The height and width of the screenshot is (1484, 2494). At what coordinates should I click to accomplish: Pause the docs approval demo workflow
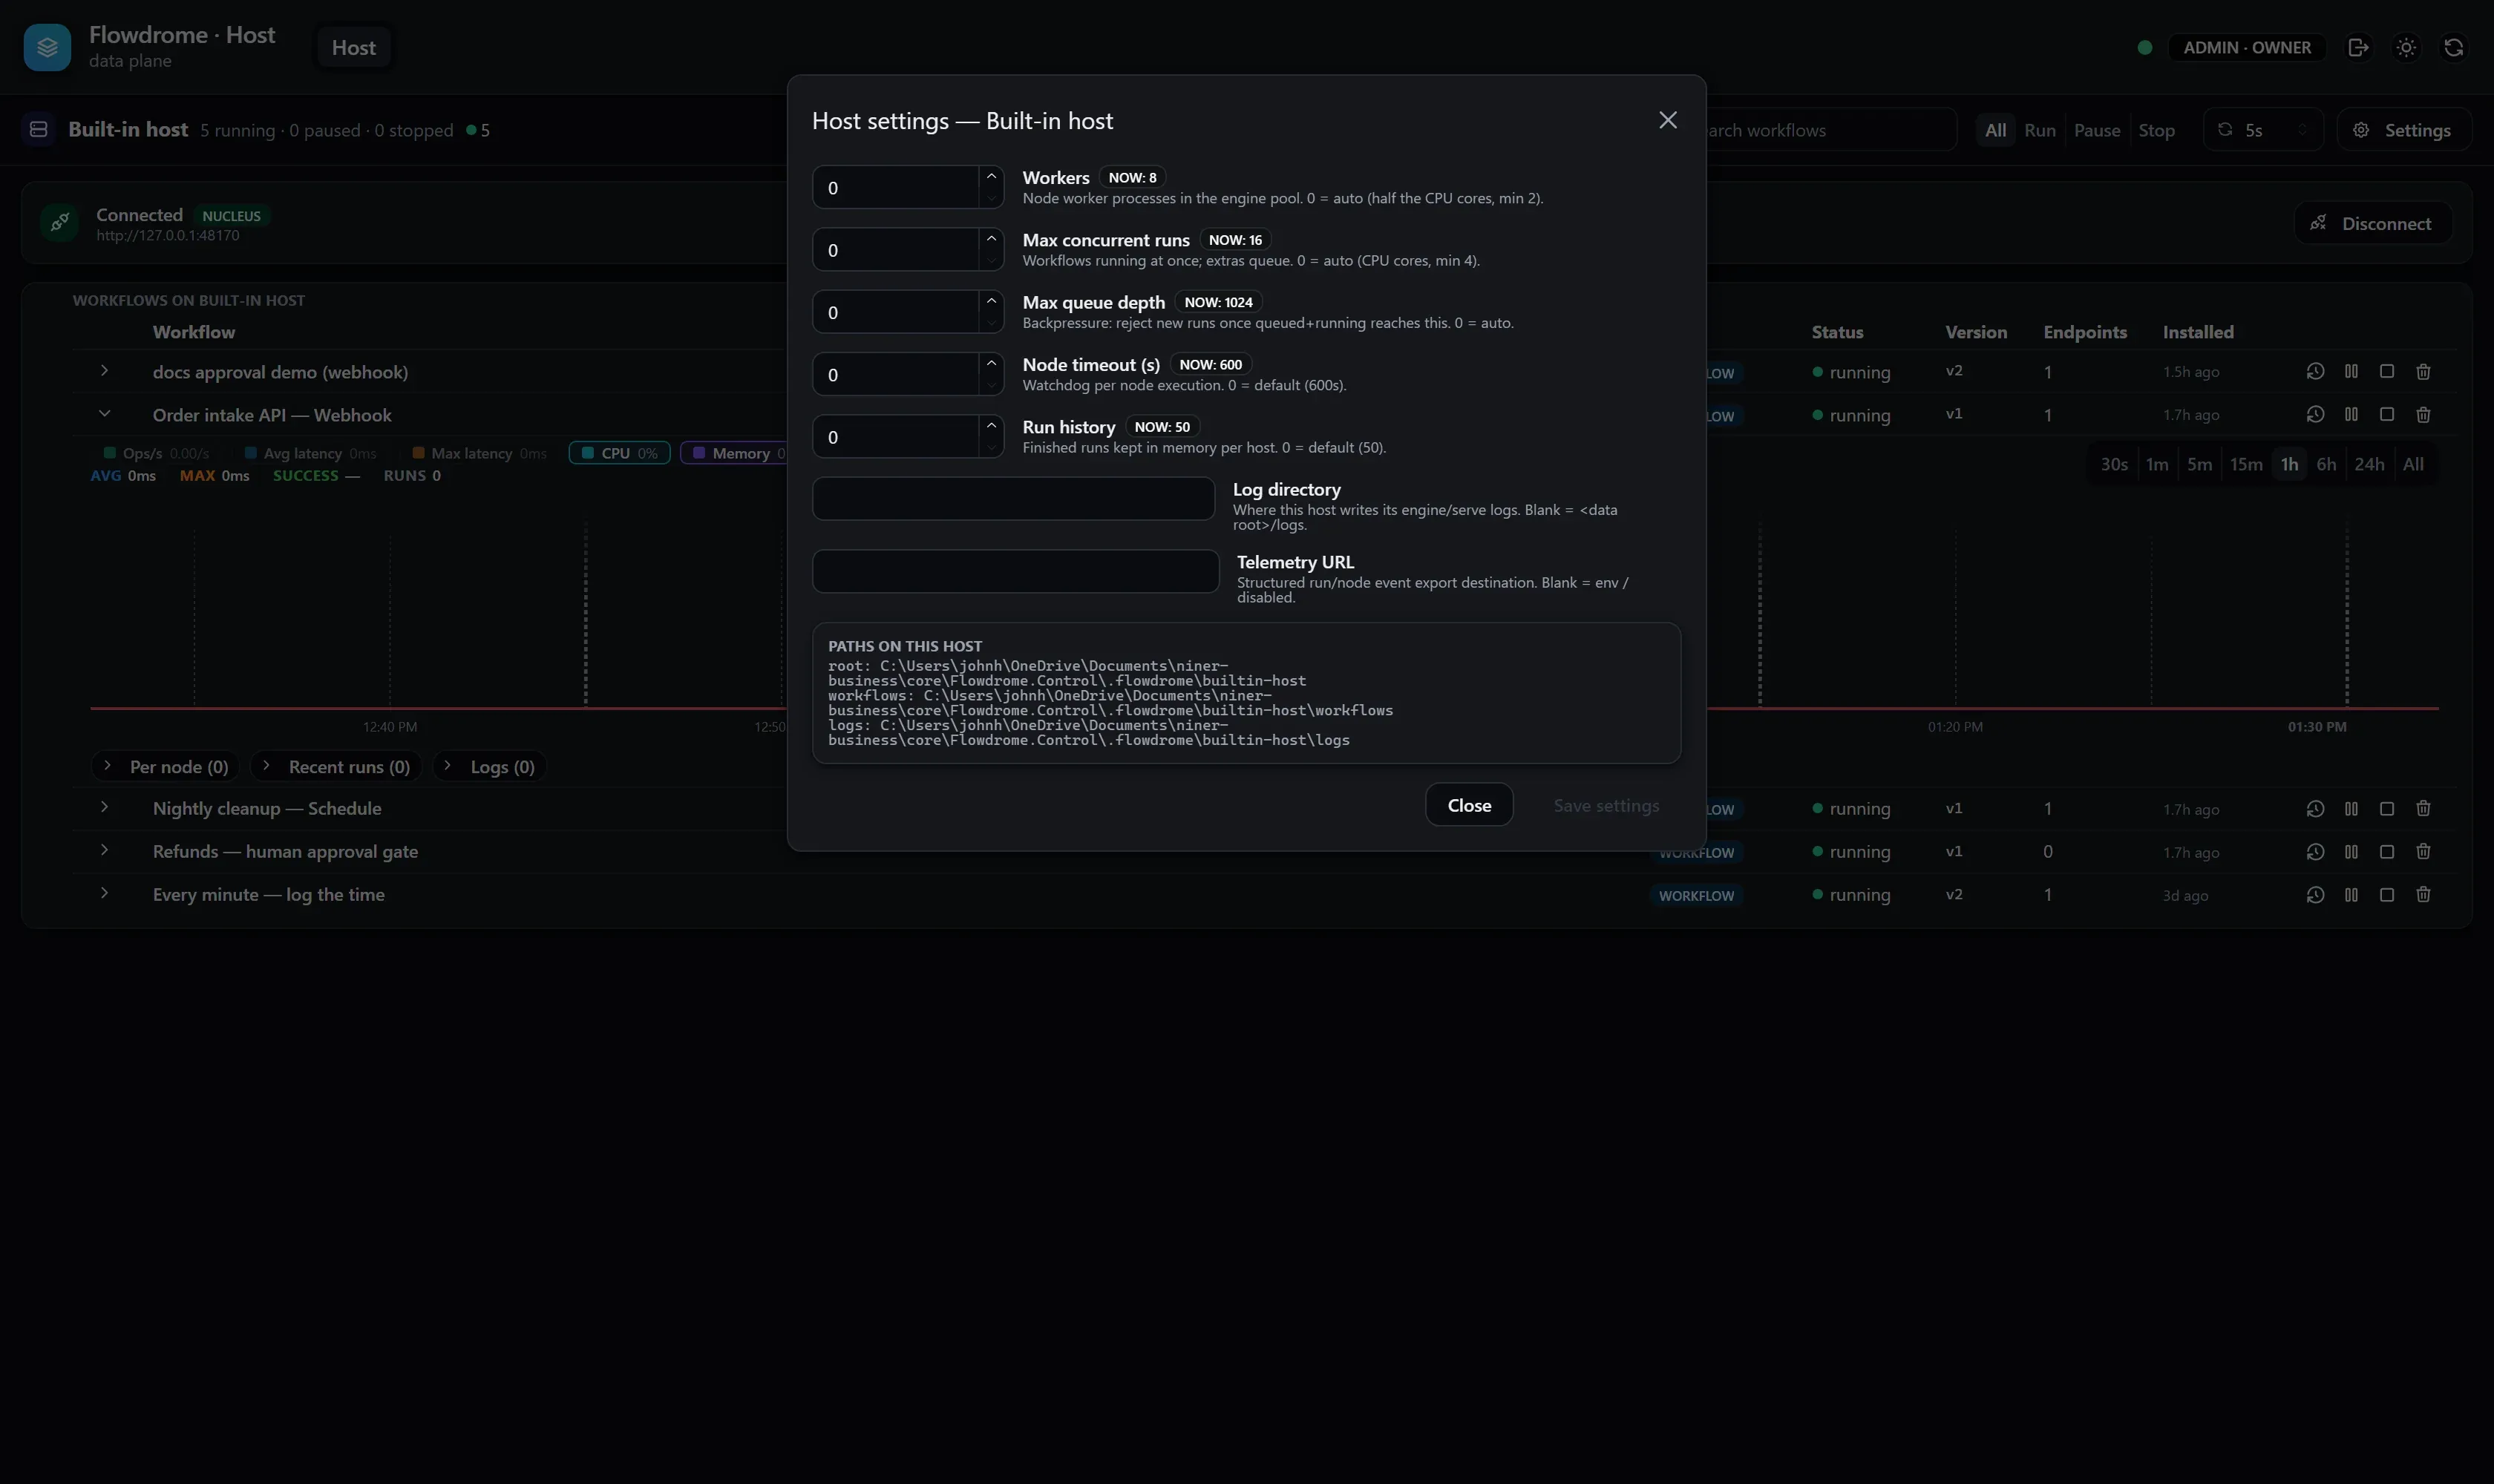pyautogui.click(x=2351, y=372)
